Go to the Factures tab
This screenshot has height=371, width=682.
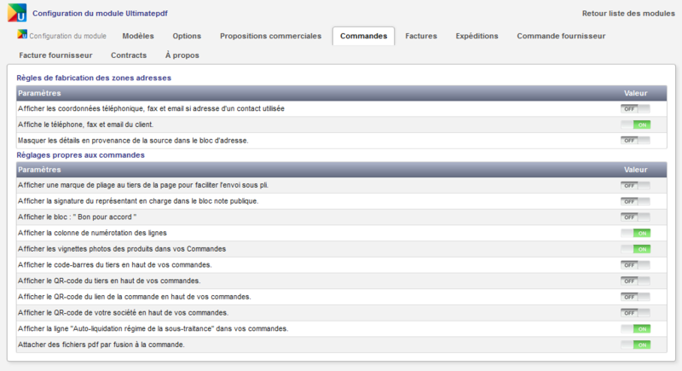(421, 36)
